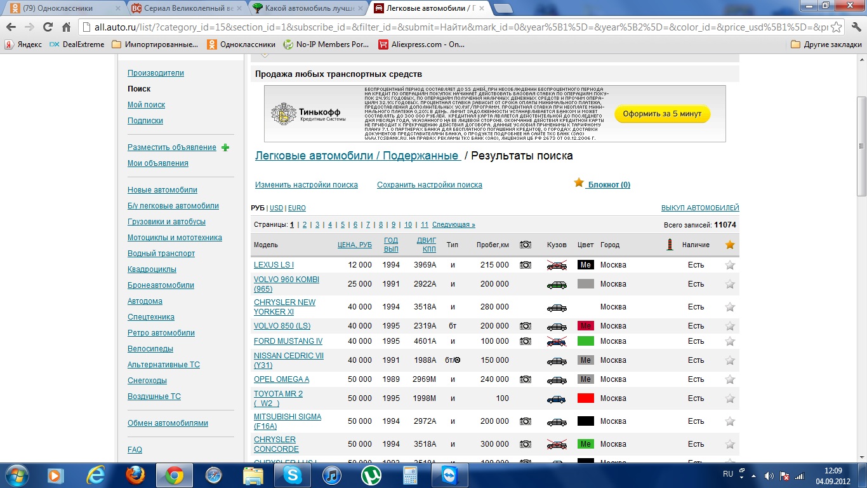Viewport: 867px width, 488px height.
Task: Click body type icon for TOYOTA MR 2
Action: (557, 399)
